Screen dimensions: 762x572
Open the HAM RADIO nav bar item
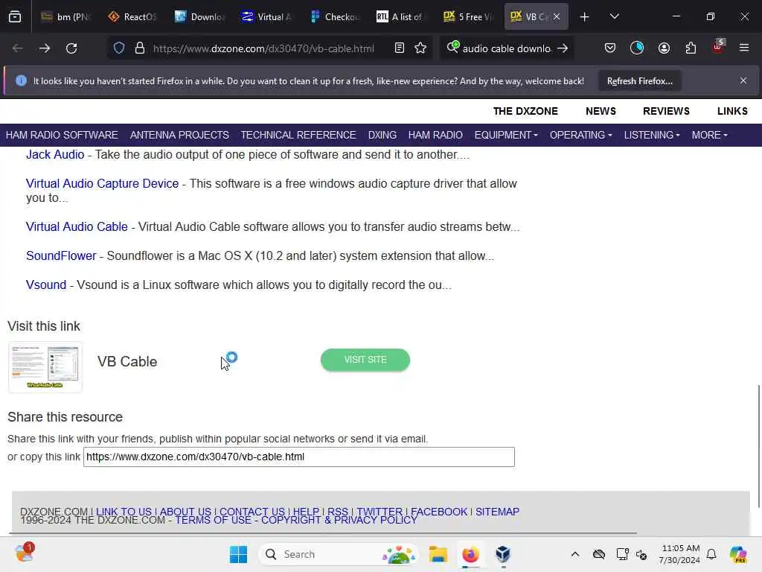click(435, 136)
